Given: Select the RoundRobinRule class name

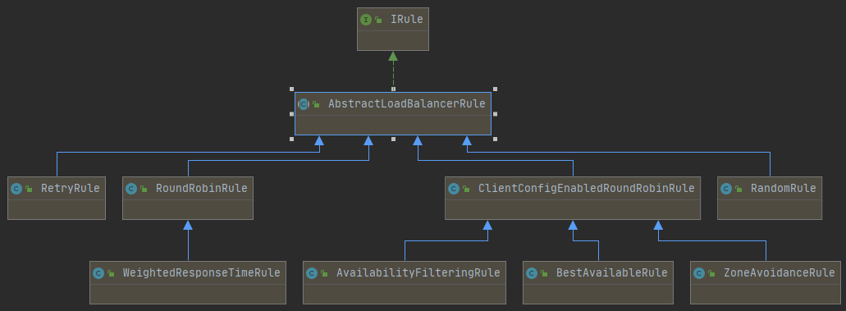Looking at the screenshot, I should coord(201,189).
